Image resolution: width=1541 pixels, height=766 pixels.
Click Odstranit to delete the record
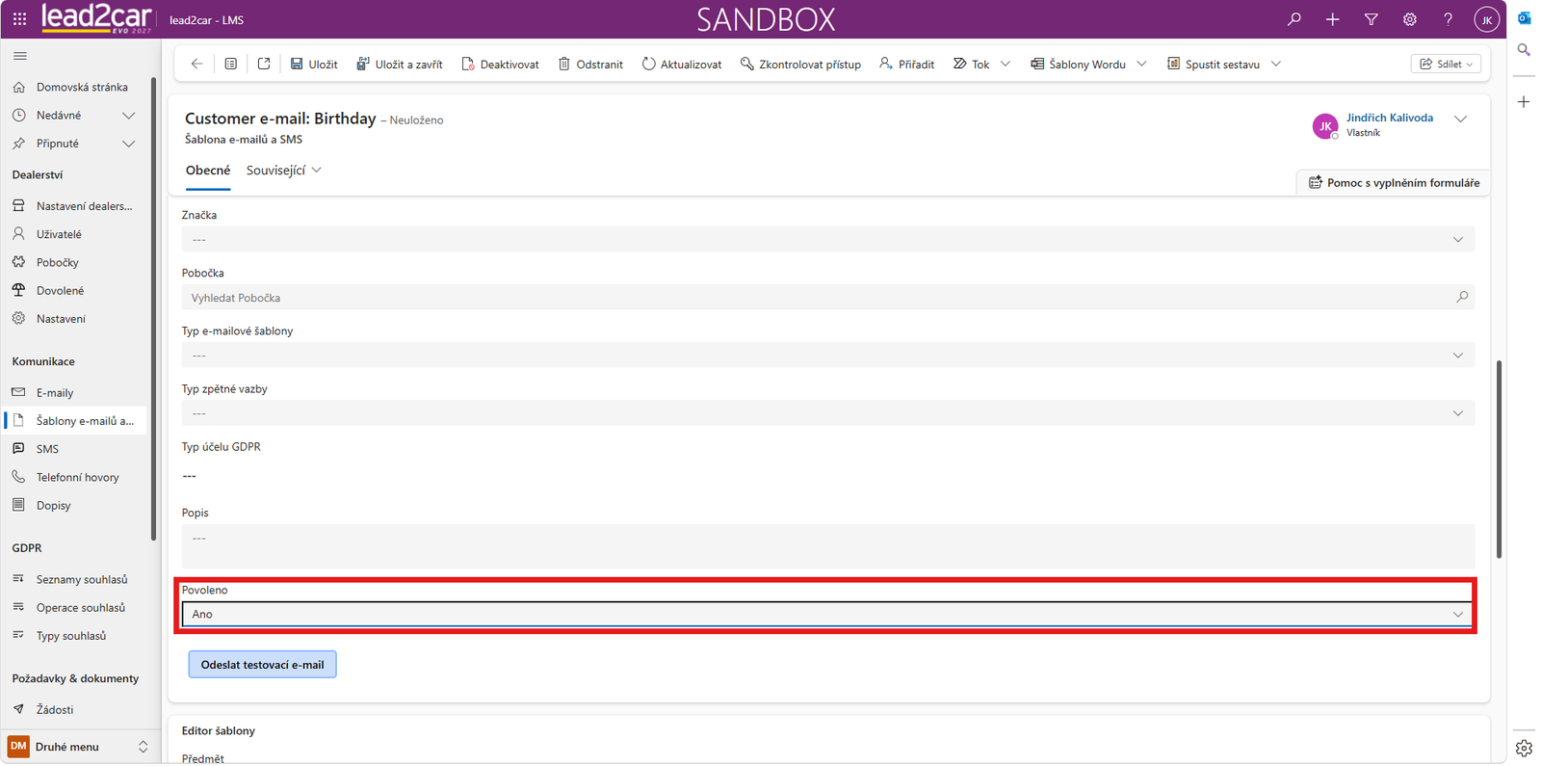(590, 65)
